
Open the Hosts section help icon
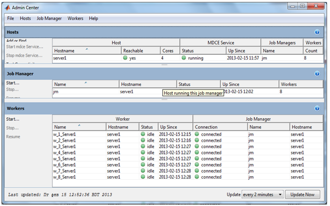tap(317, 32)
